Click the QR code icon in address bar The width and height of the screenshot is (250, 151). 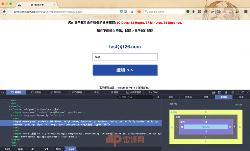[x=126, y=12]
